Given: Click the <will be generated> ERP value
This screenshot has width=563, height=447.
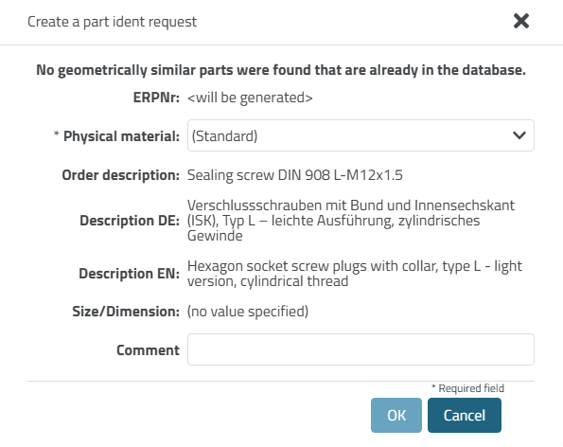Looking at the screenshot, I should (250, 98).
